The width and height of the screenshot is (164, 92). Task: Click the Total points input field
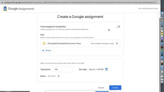coord(63,69)
